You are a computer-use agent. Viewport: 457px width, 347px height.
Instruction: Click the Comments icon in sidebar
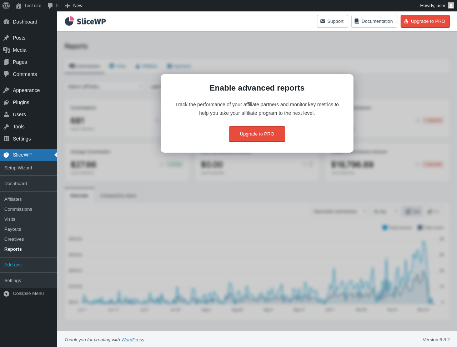coord(6,74)
